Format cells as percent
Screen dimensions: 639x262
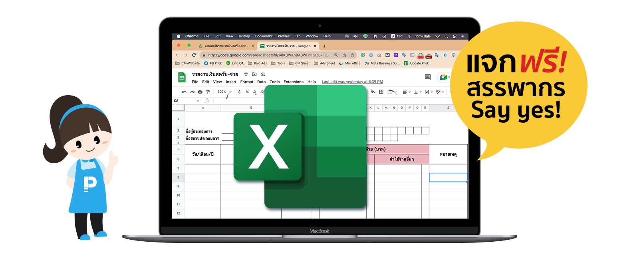[247, 92]
